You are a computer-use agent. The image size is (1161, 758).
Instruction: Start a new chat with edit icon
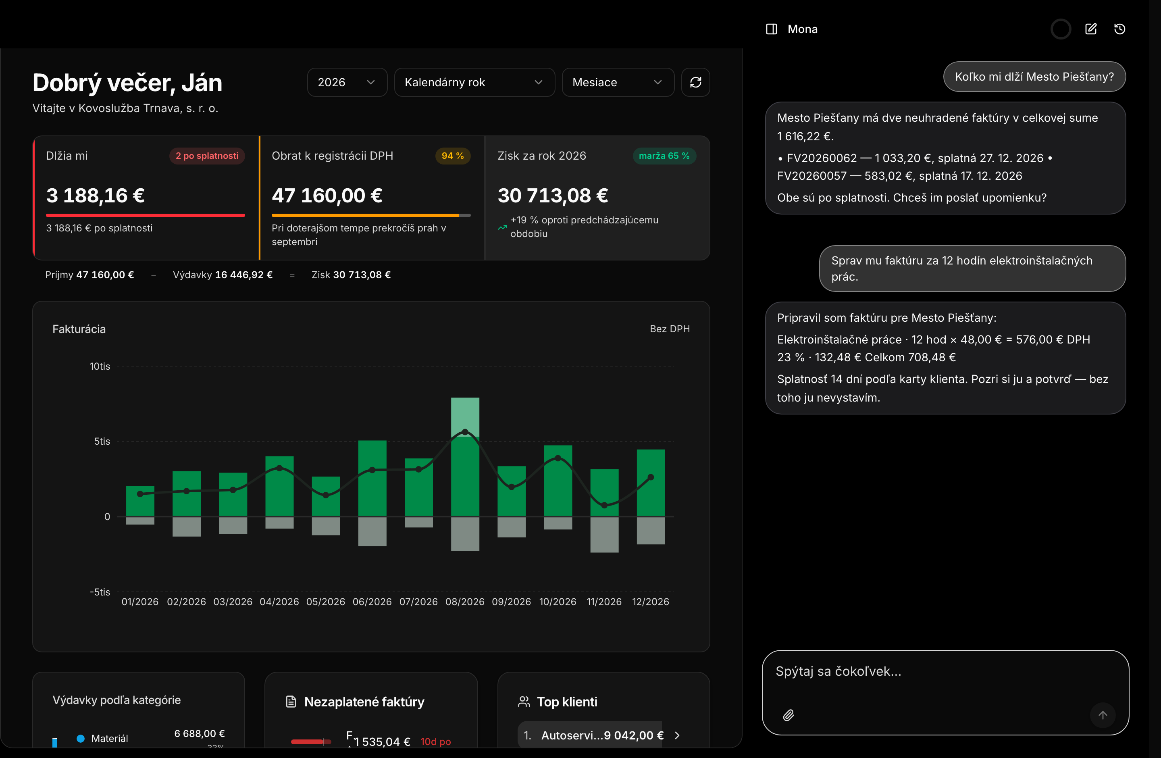[x=1091, y=29]
